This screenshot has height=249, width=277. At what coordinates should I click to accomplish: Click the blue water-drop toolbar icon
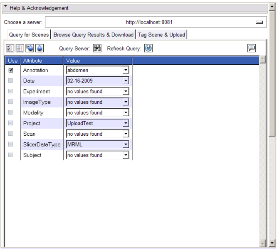click(40, 48)
